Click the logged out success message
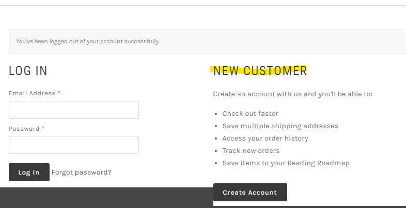This screenshot has width=406, height=208. point(88,41)
